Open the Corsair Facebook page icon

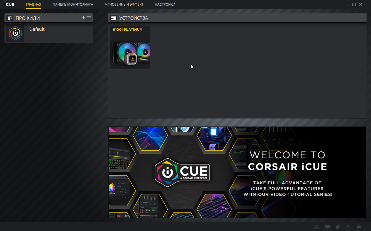point(348,227)
